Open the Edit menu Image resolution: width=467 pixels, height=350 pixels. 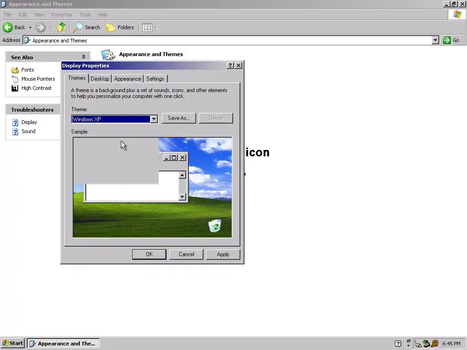pyautogui.click(x=23, y=15)
